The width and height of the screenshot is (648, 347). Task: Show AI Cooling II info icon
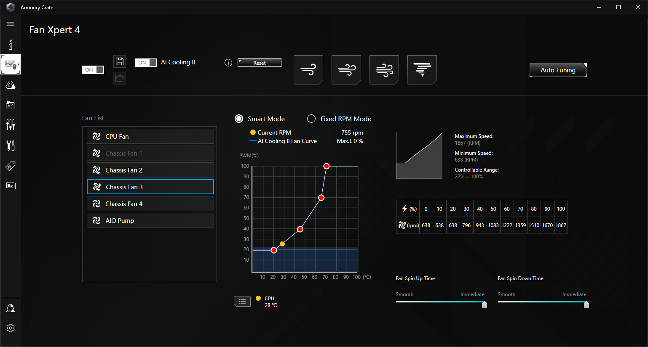[228, 63]
